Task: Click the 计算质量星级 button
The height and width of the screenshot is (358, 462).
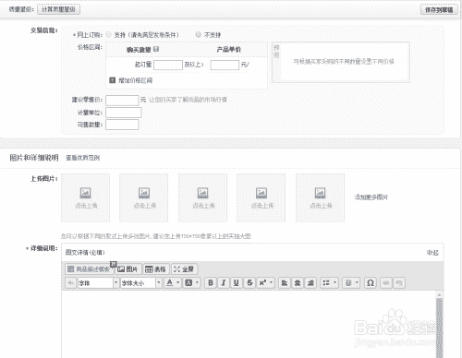Action: click(x=58, y=9)
